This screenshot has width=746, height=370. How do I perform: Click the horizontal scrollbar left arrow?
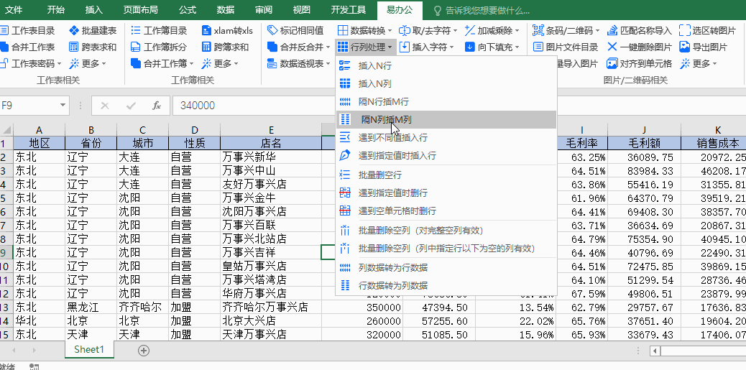[655, 351]
